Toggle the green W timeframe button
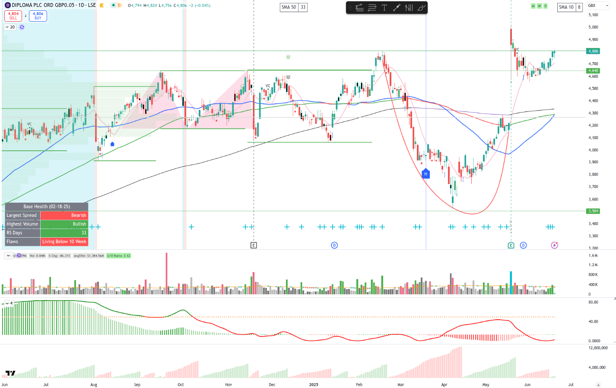Viewport: 616px width, 388px height. (539, 6)
